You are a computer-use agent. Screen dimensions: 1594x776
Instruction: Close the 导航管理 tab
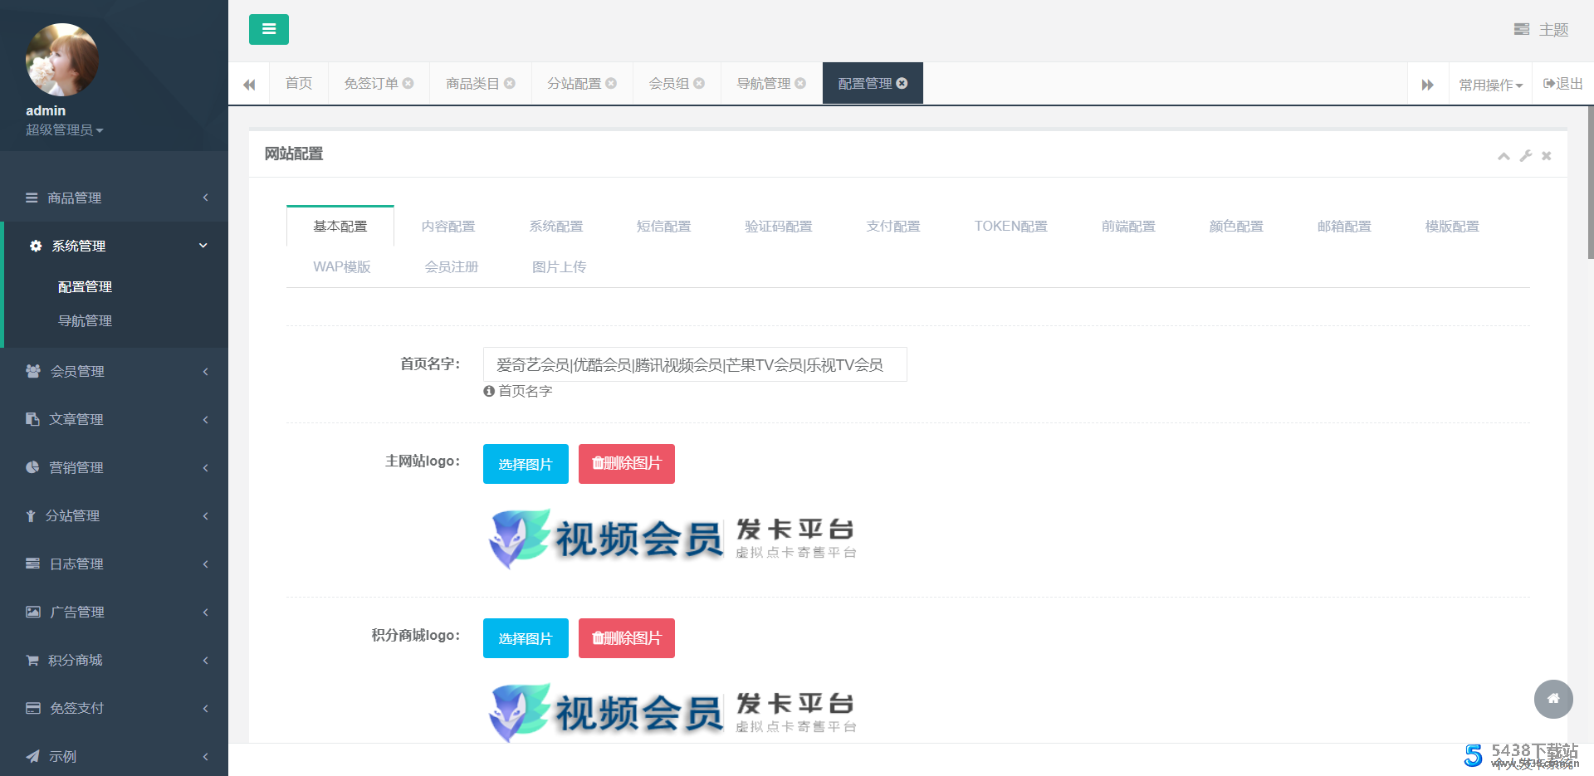[800, 83]
